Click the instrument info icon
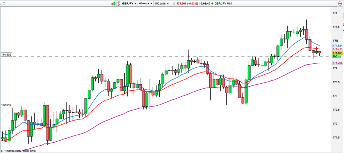This screenshot has height=153, width=344. [x=173, y=4]
